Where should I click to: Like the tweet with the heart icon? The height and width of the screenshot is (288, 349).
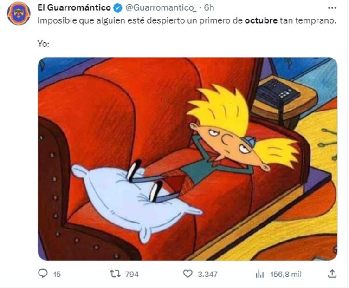(187, 274)
